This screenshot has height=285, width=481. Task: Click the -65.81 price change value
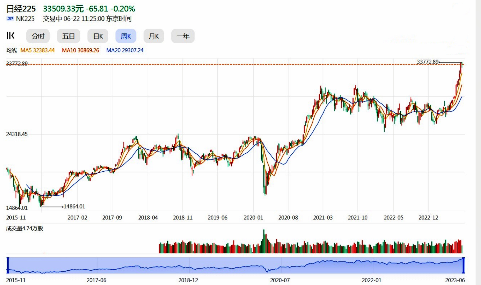[97, 9]
